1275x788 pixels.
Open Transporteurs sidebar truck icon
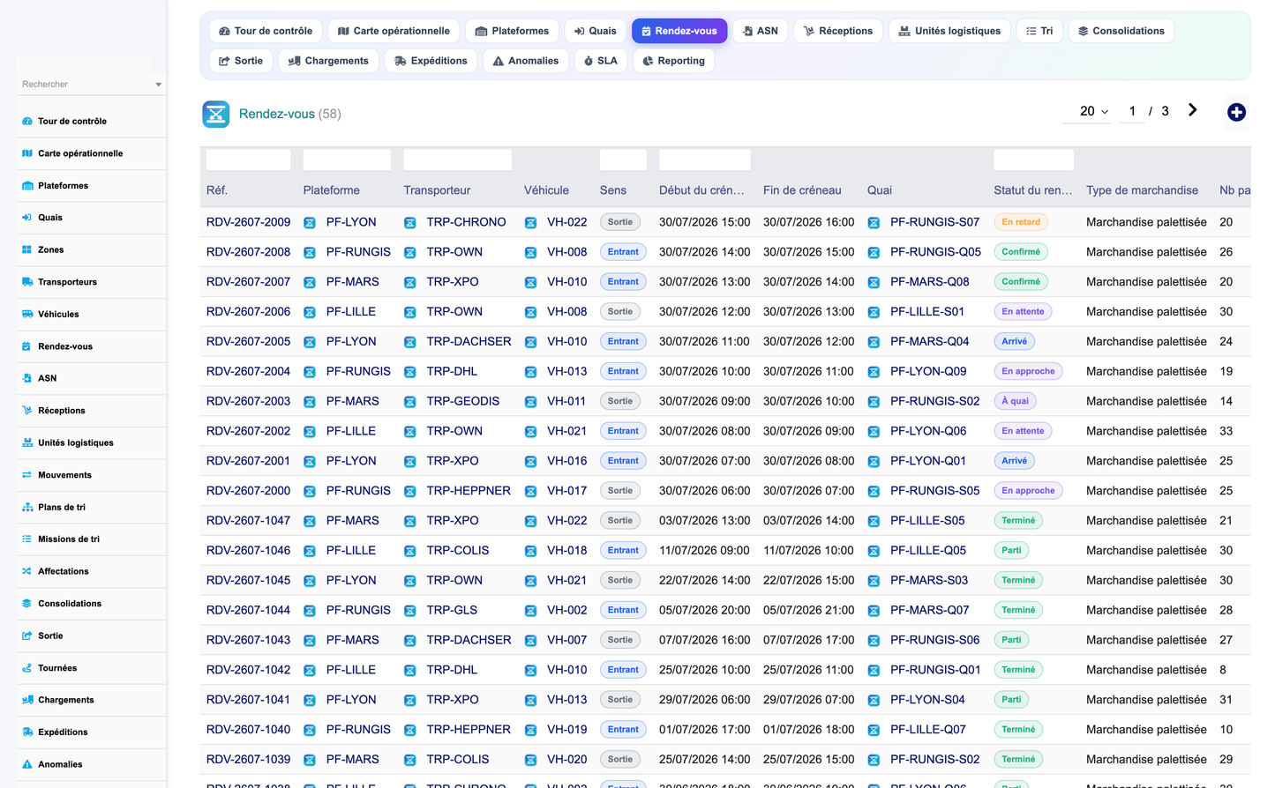[27, 282]
